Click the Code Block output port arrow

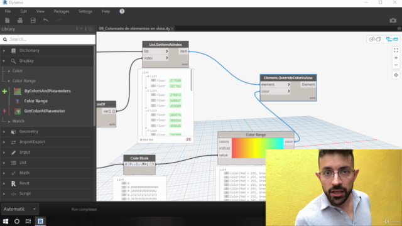click(153, 164)
